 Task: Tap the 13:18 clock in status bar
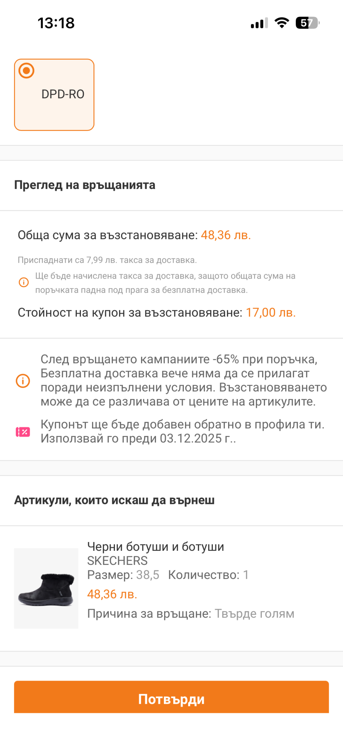[x=56, y=23]
